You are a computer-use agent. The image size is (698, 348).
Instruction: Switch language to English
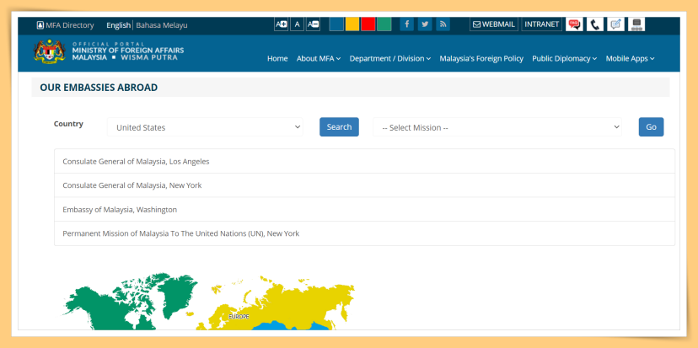(118, 25)
